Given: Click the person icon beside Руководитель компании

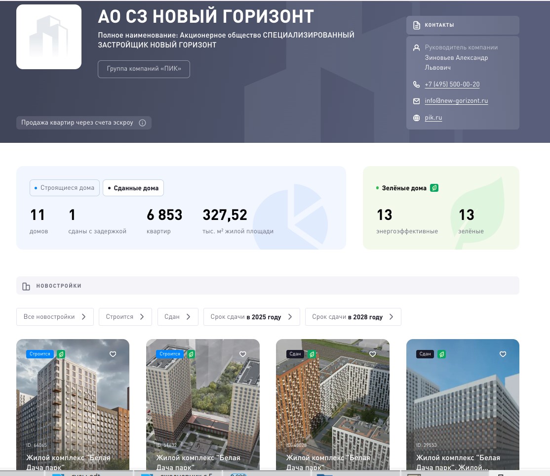Looking at the screenshot, I should coord(416,48).
